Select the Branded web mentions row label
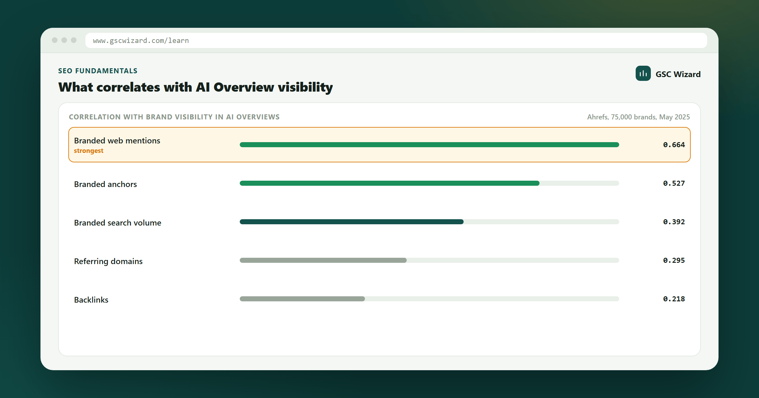The height and width of the screenshot is (398, 759). click(117, 141)
